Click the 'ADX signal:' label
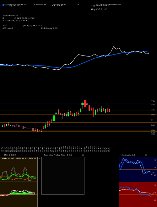Screen dimensions: 157x207 pyautogui.click(x=8, y=28)
